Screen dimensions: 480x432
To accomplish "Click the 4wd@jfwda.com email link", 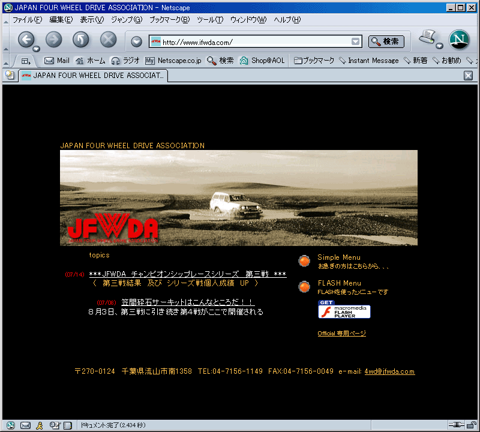I will (x=389, y=371).
